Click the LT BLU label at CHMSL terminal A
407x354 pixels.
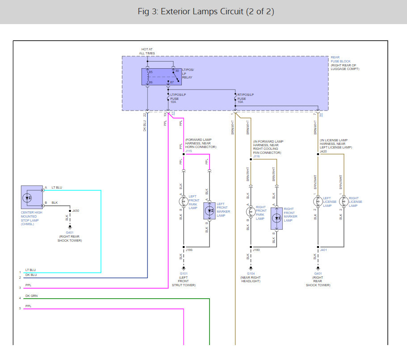point(57,188)
